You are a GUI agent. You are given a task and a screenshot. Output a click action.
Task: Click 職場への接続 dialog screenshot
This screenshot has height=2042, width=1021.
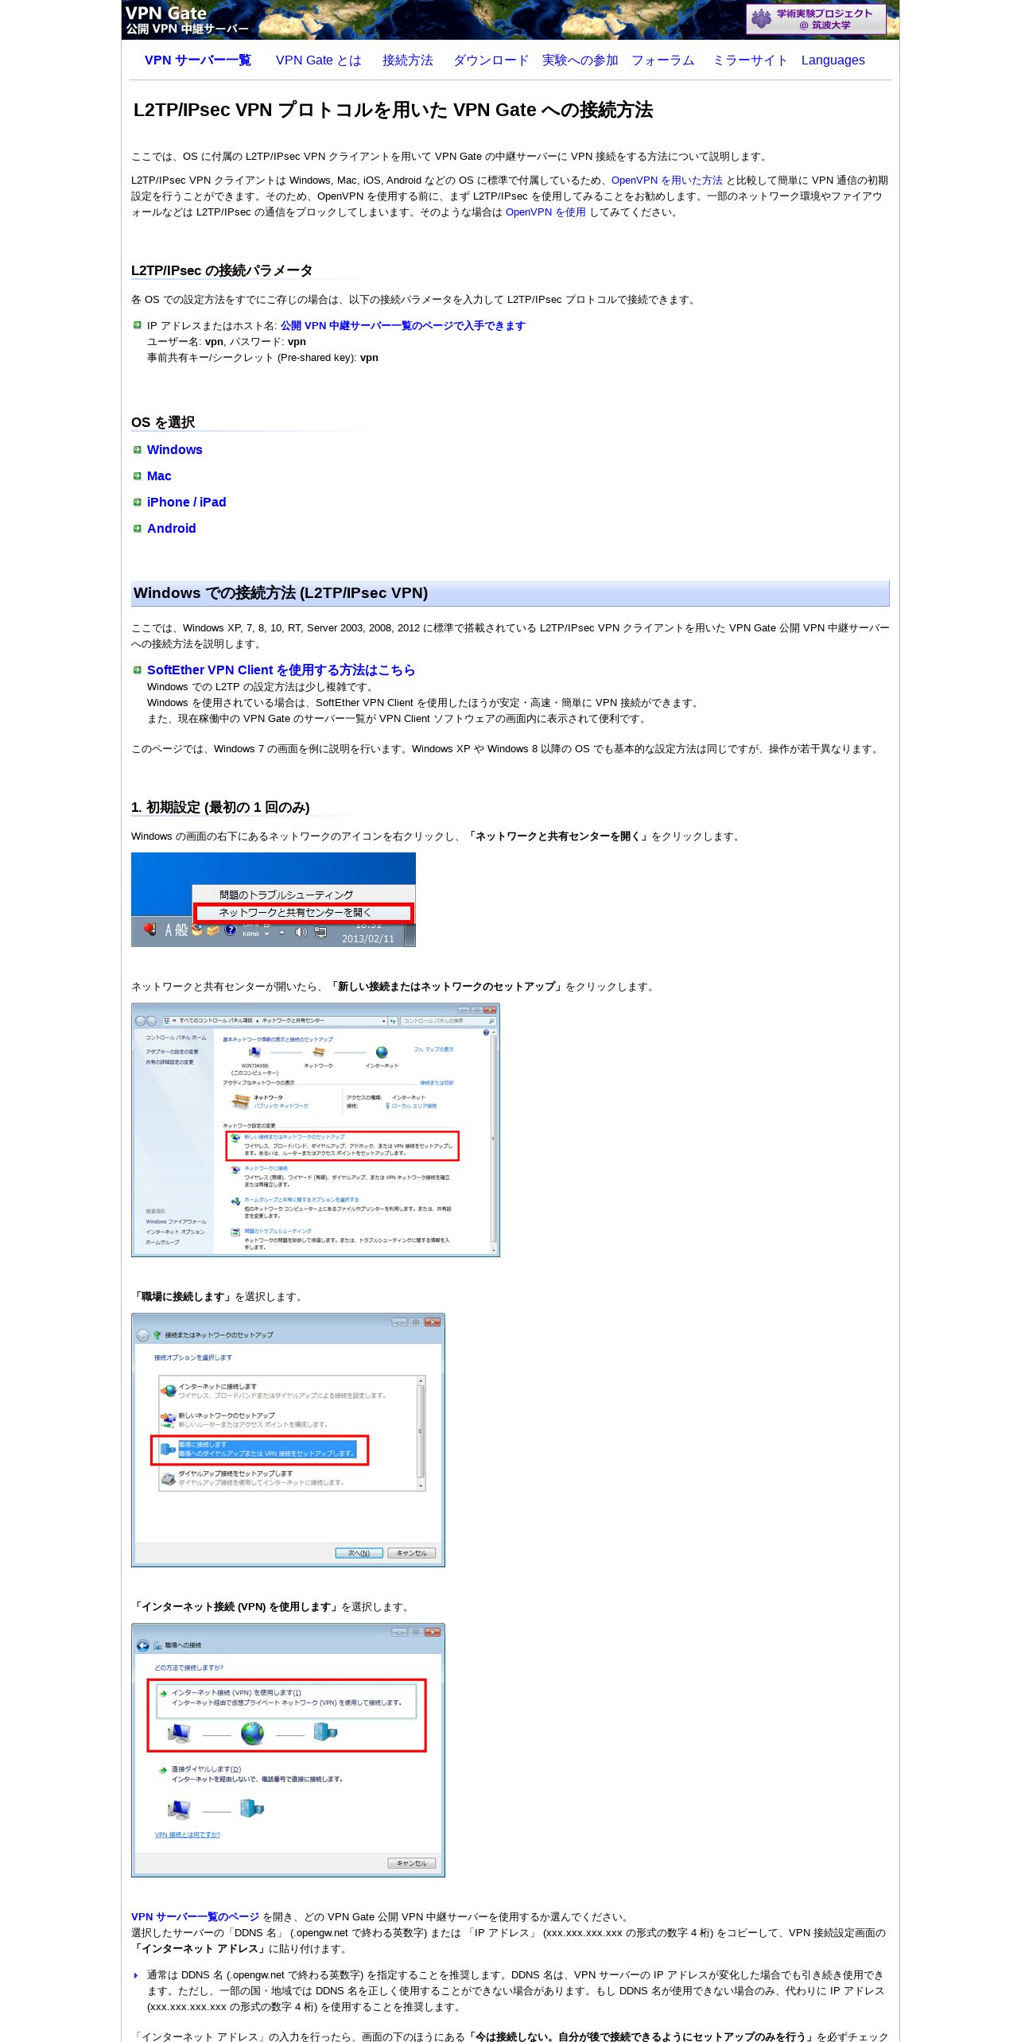288,1750
